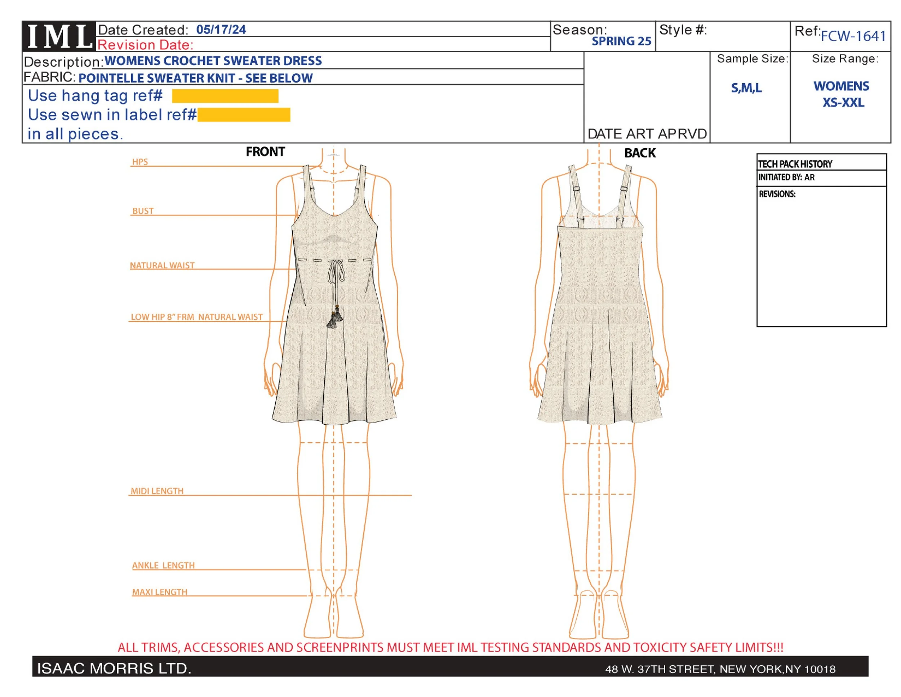Viewport: 901px width, 697px height.
Task: Click the BUST measurement label
Action: (143, 211)
